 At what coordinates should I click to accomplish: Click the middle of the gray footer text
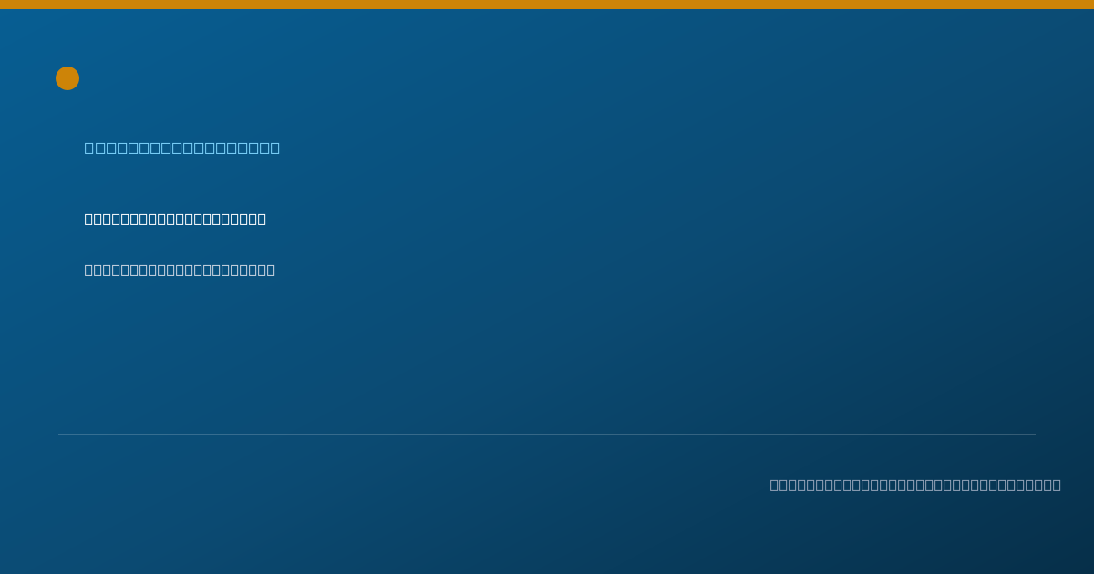coord(915,485)
